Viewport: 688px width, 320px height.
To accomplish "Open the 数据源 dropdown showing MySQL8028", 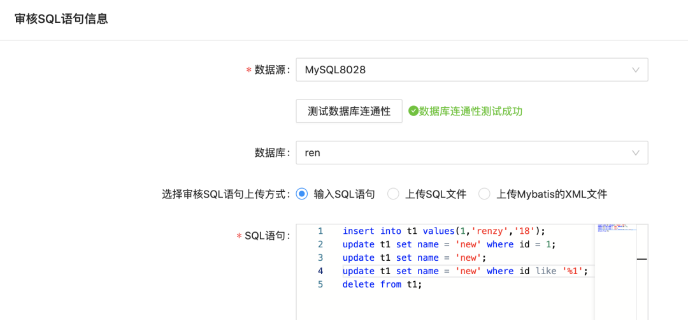I will click(471, 69).
